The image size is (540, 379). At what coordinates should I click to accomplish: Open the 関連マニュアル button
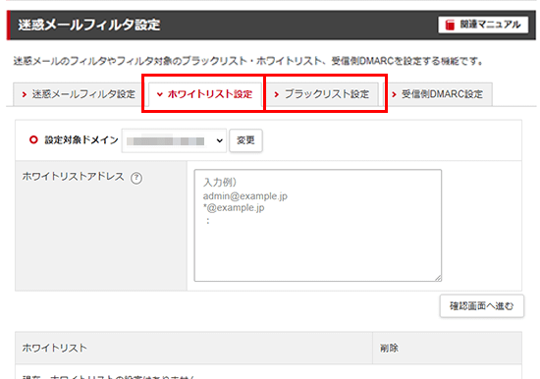point(483,25)
